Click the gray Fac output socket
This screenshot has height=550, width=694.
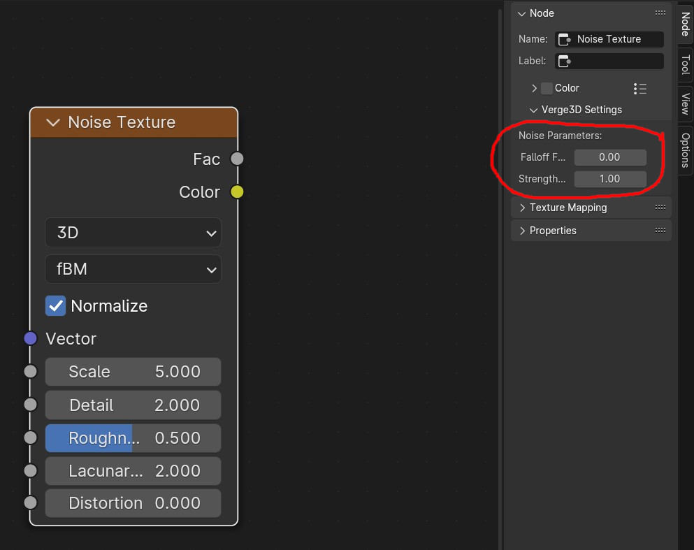[237, 159]
